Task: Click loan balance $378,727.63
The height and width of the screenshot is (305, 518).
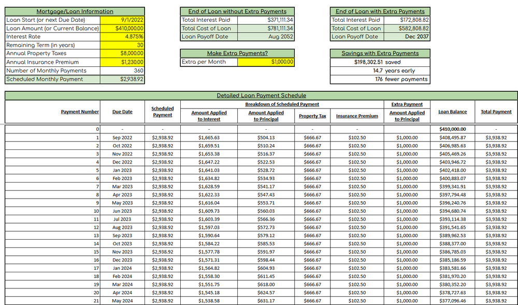Action: [453, 293]
